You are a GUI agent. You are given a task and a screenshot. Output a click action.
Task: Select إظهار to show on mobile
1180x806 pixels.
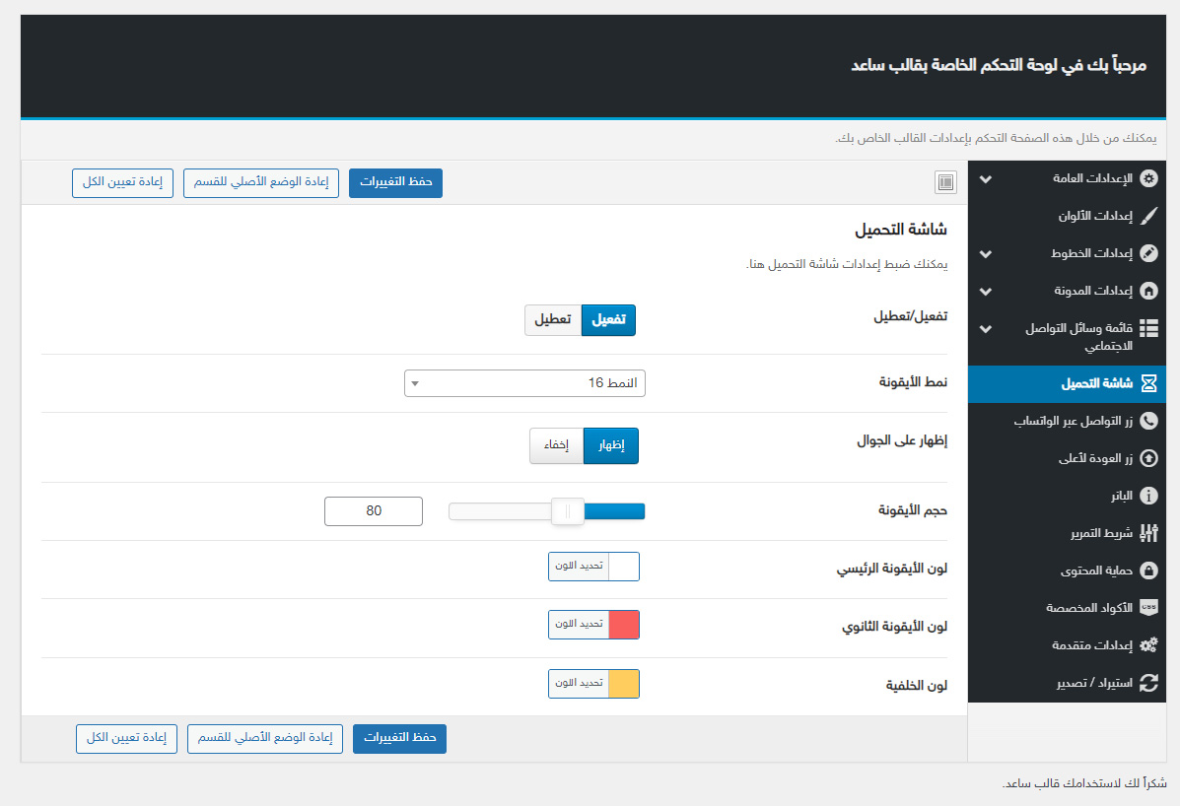(x=611, y=445)
